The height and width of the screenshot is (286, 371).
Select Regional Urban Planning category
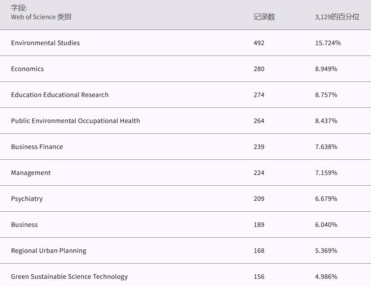tap(48, 251)
